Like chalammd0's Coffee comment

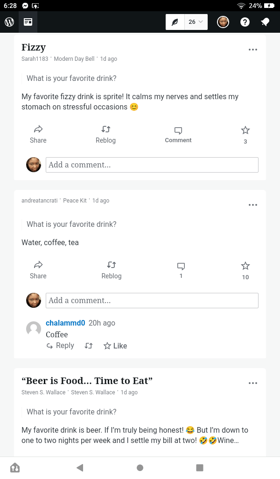(x=115, y=346)
